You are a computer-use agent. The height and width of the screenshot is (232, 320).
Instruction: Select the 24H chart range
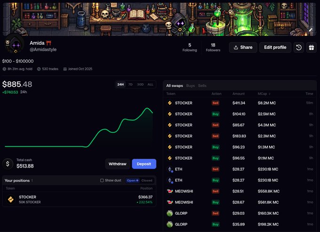[120, 84]
